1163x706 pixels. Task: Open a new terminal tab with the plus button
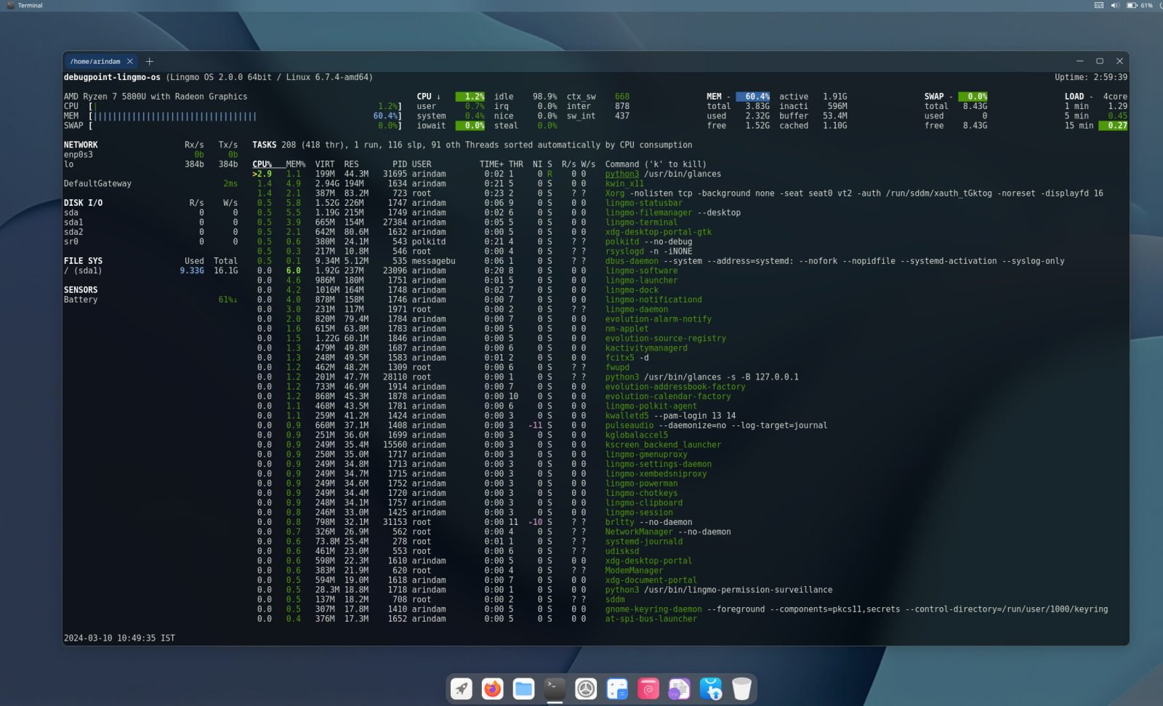pyautogui.click(x=150, y=61)
